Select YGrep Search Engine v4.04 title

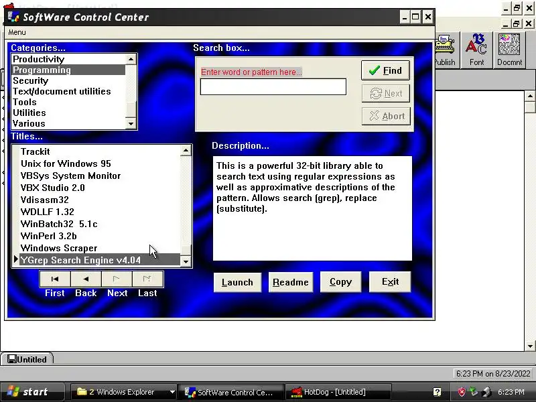pyautogui.click(x=99, y=260)
